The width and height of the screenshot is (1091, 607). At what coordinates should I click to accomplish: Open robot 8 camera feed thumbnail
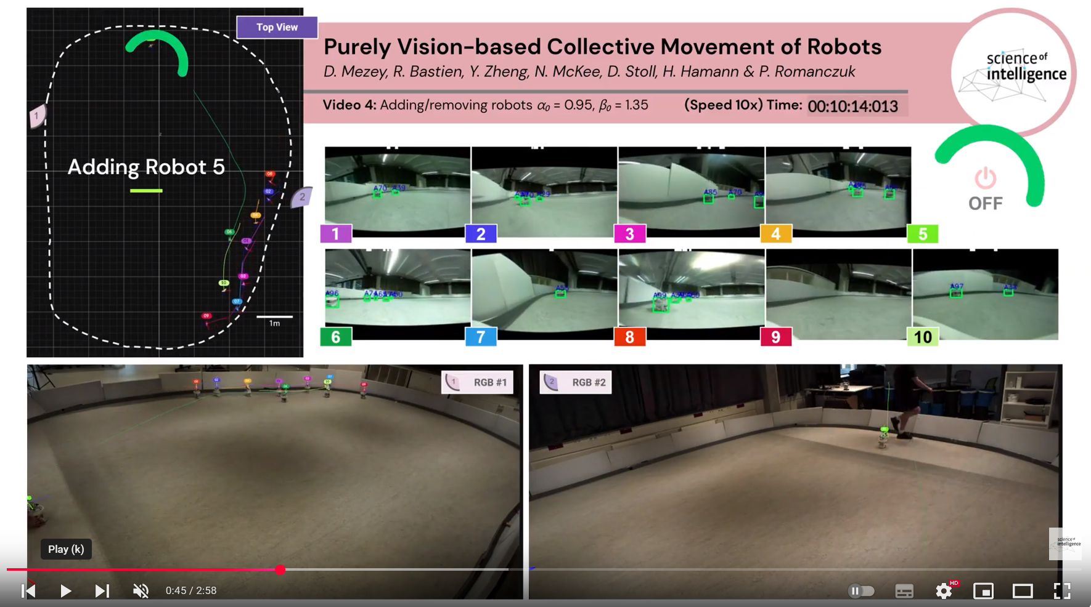coord(692,294)
